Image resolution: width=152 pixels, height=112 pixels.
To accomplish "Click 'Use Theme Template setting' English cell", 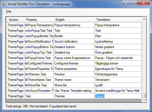I will pos(74,91).
